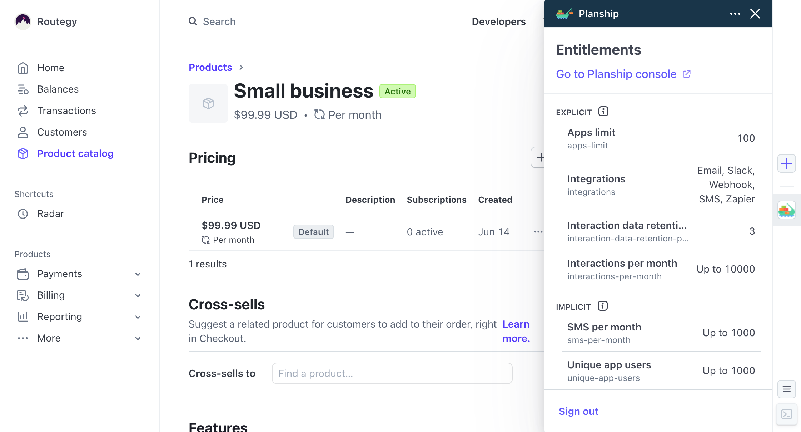
Task: Open the terminal console icon in dock
Action: click(x=786, y=414)
